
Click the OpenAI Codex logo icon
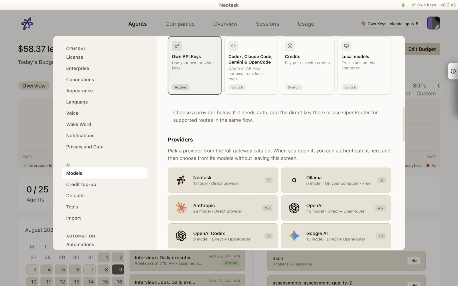[181, 236]
